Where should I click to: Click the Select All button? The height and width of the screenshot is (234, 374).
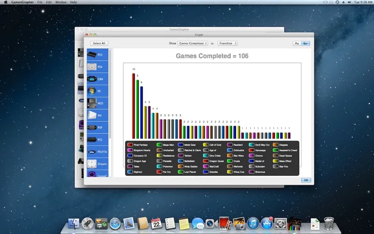(99, 43)
